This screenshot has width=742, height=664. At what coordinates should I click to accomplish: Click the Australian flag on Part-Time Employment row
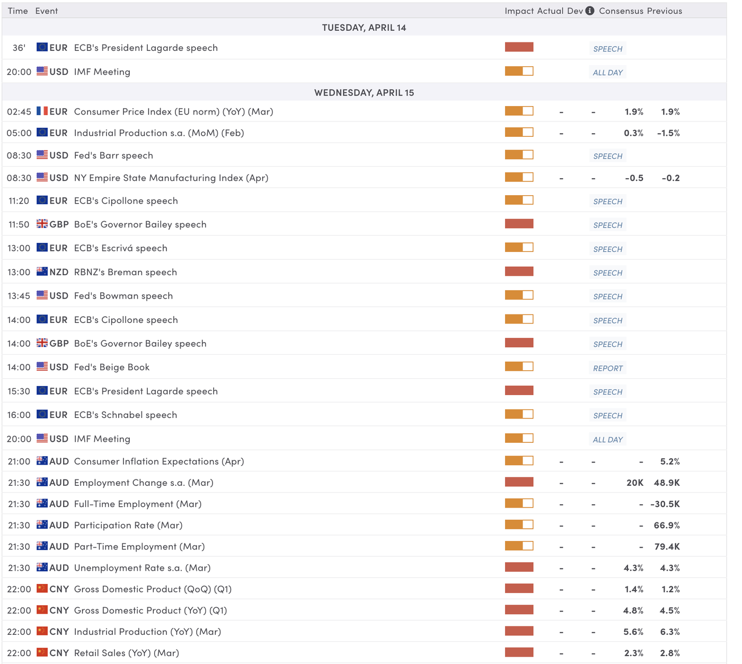[42, 546]
